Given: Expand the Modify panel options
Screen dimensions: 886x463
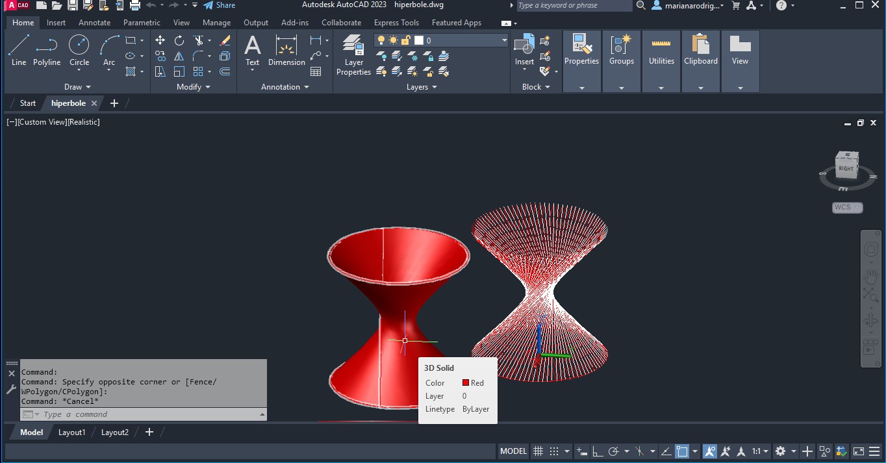Looking at the screenshot, I should click(194, 87).
